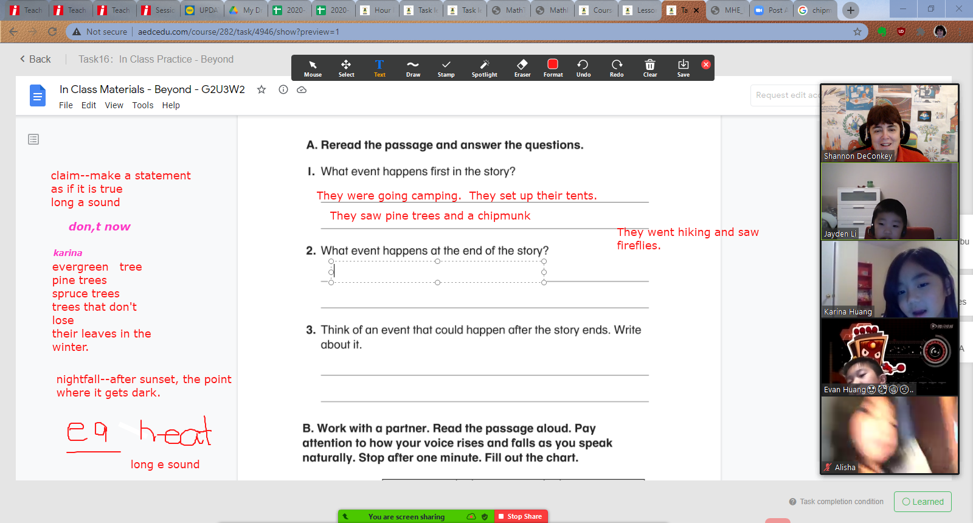
Task: Click the Request edit access button
Action: [785, 95]
